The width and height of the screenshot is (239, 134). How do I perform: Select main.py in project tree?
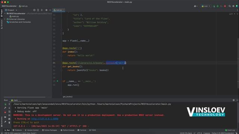click(x=14, y=16)
